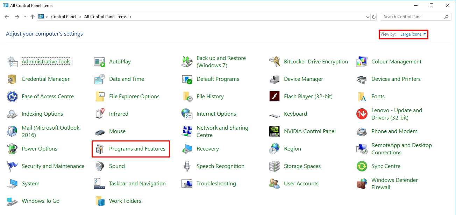Open the Colour Management icon
This screenshot has height=215, width=456.
362,62
